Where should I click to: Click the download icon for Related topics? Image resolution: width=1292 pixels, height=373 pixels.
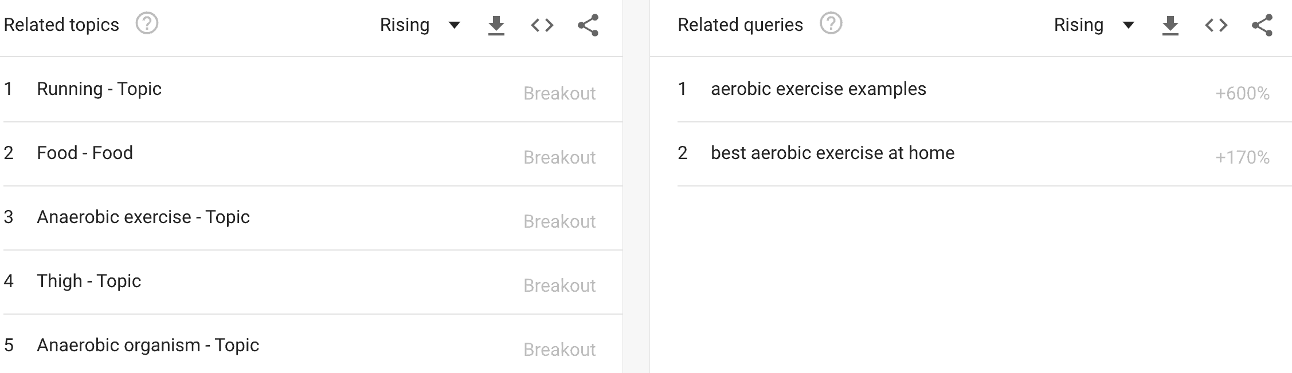pos(496,25)
